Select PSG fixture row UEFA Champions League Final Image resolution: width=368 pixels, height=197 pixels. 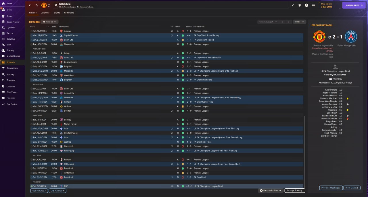click(167, 186)
